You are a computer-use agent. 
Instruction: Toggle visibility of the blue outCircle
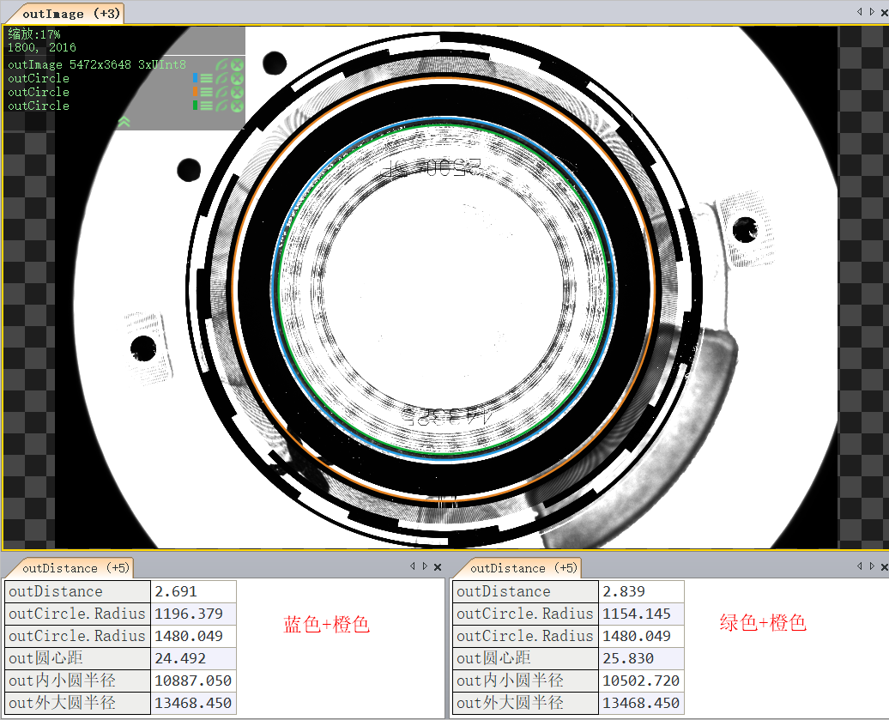pos(222,79)
